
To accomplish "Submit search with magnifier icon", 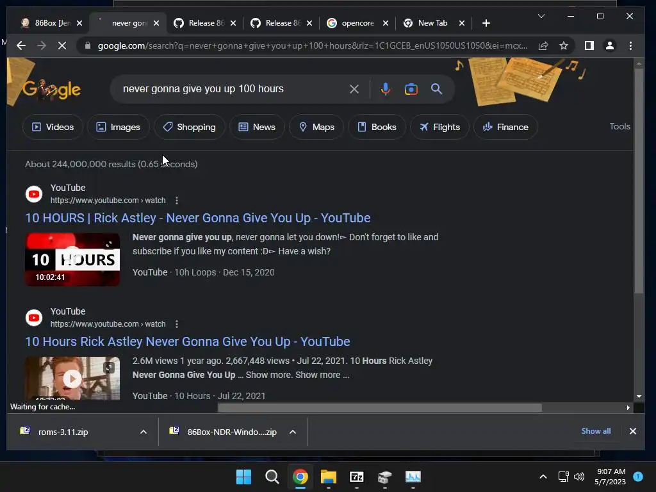I will point(436,88).
